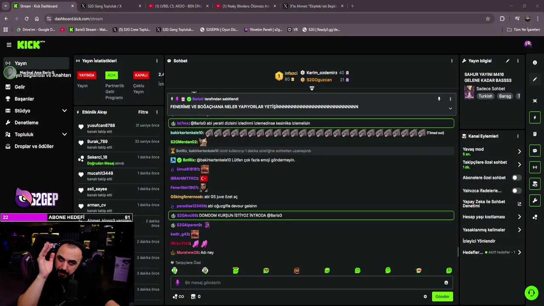Click the Barışg stream tag
Viewport: 544px width, 306px height.
tap(505, 96)
